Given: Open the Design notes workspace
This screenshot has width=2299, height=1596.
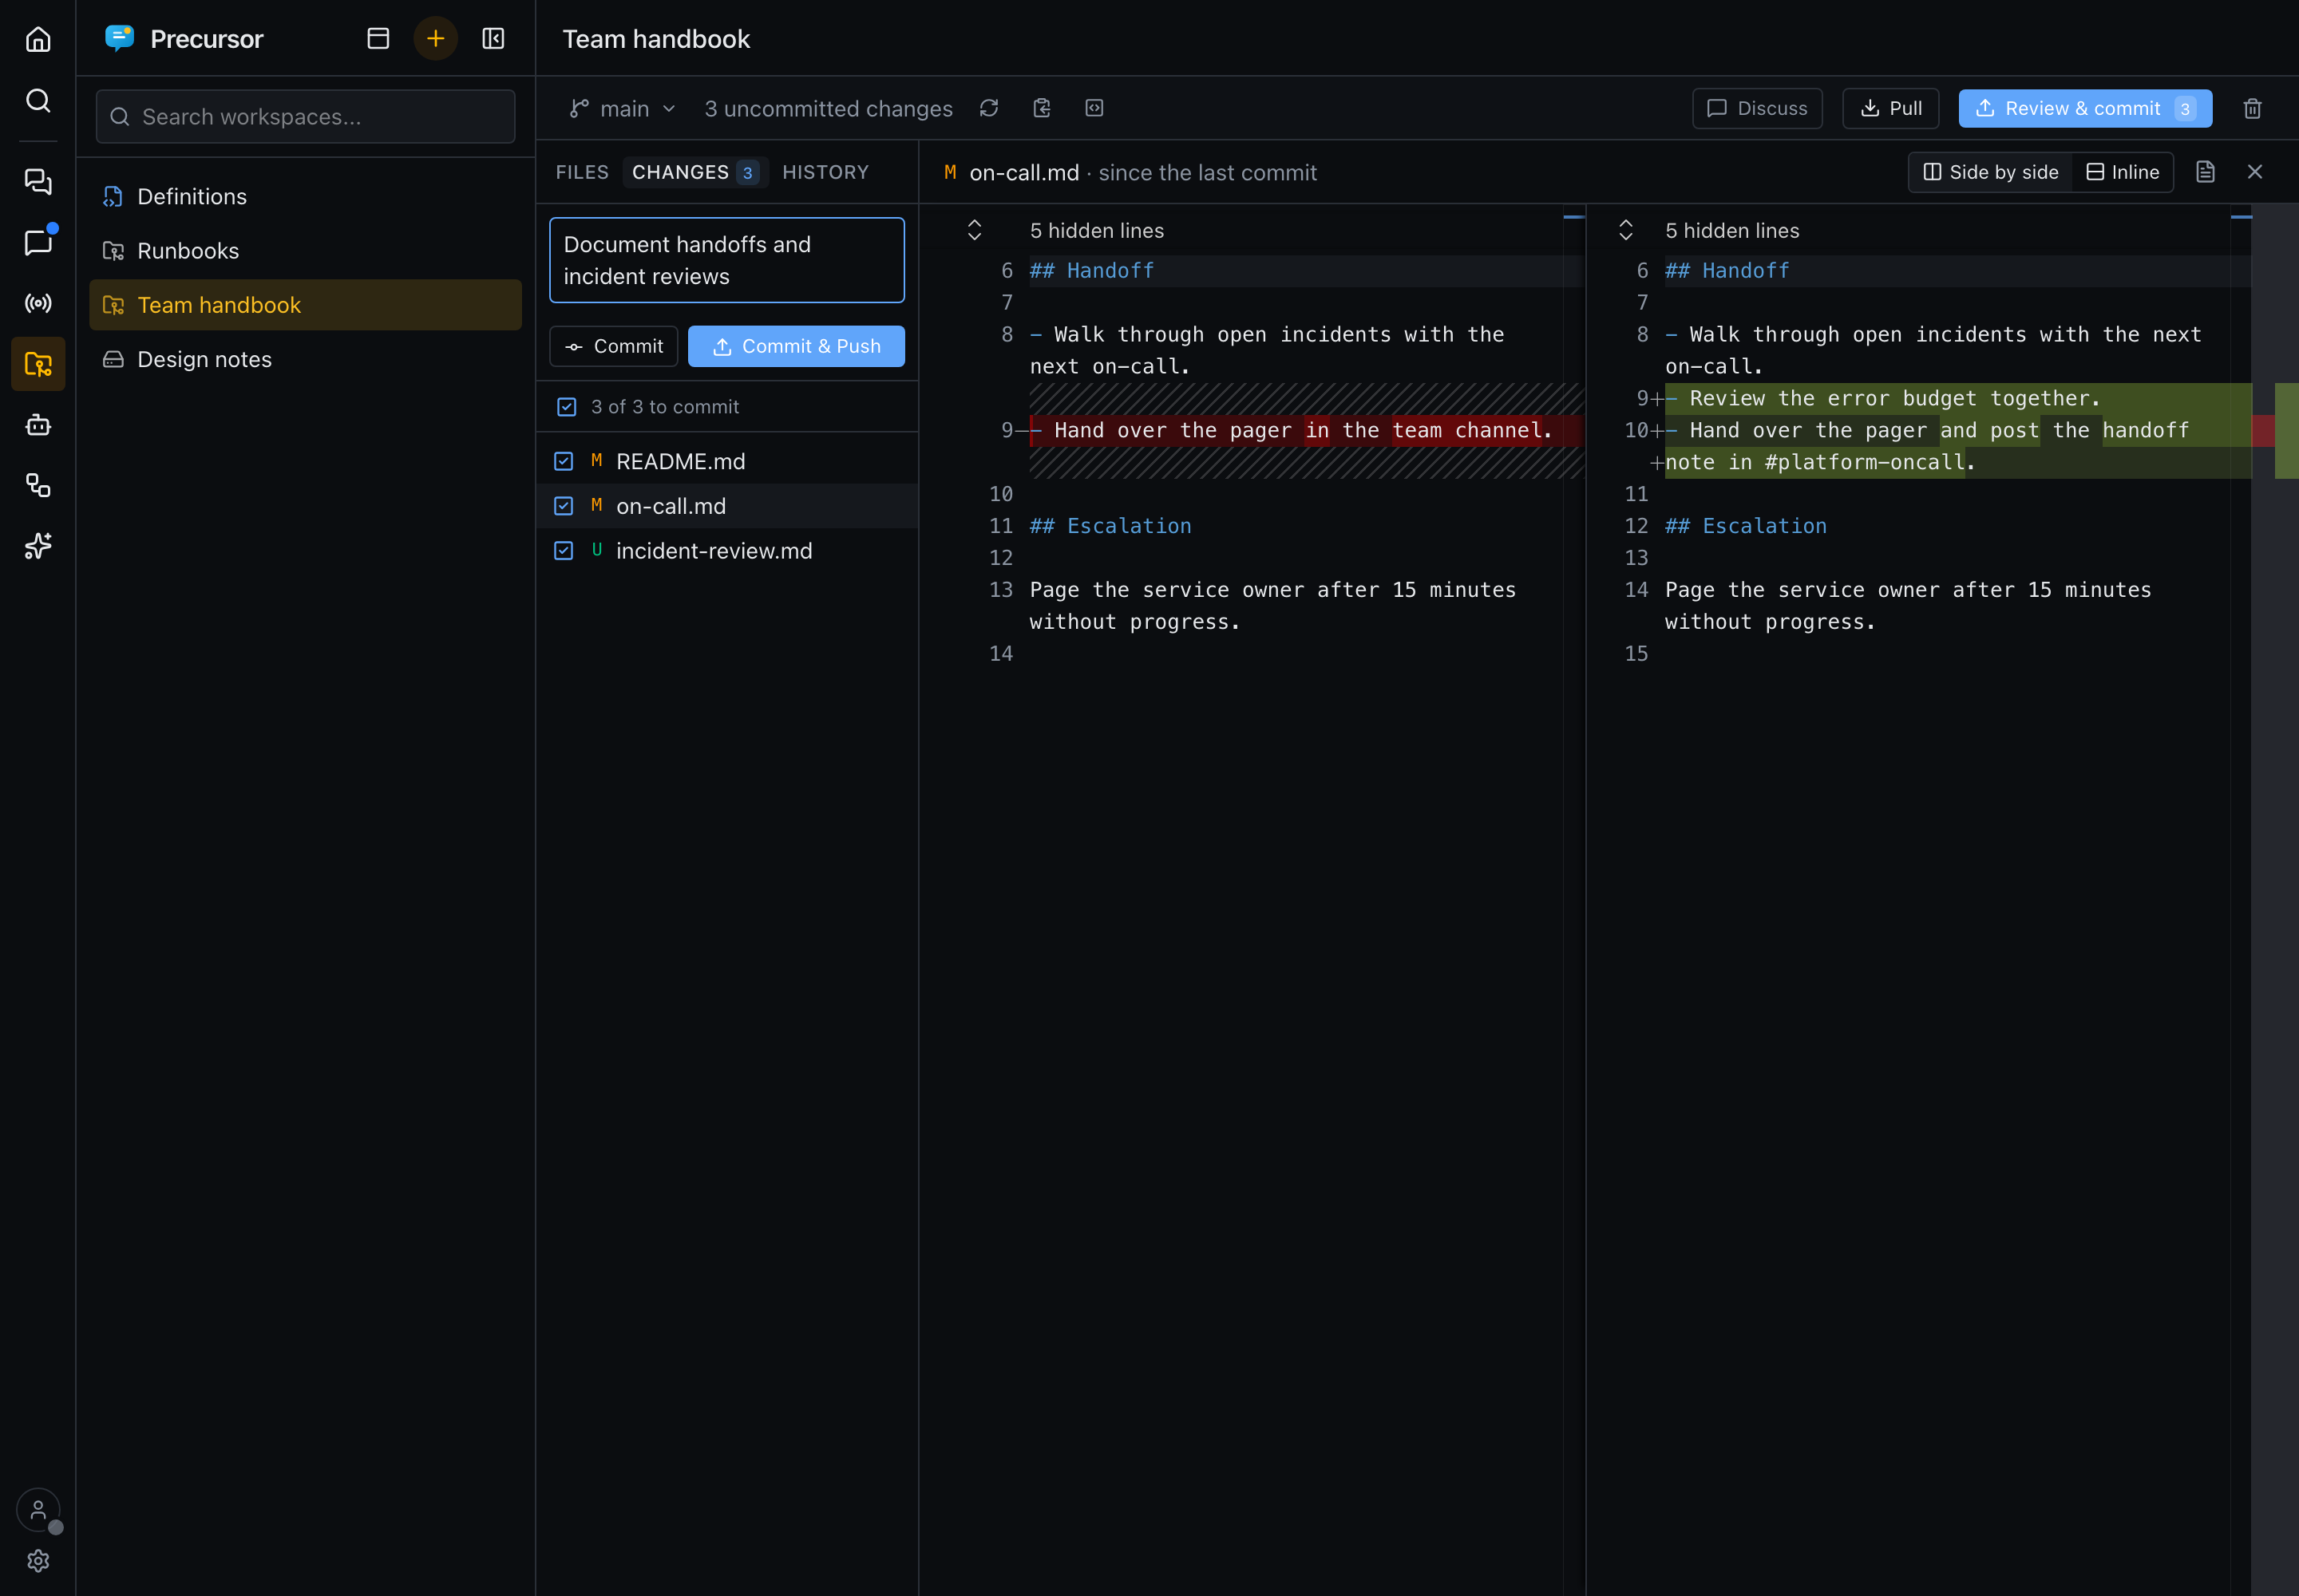Looking at the screenshot, I should pyautogui.click(x=305, y=359).
